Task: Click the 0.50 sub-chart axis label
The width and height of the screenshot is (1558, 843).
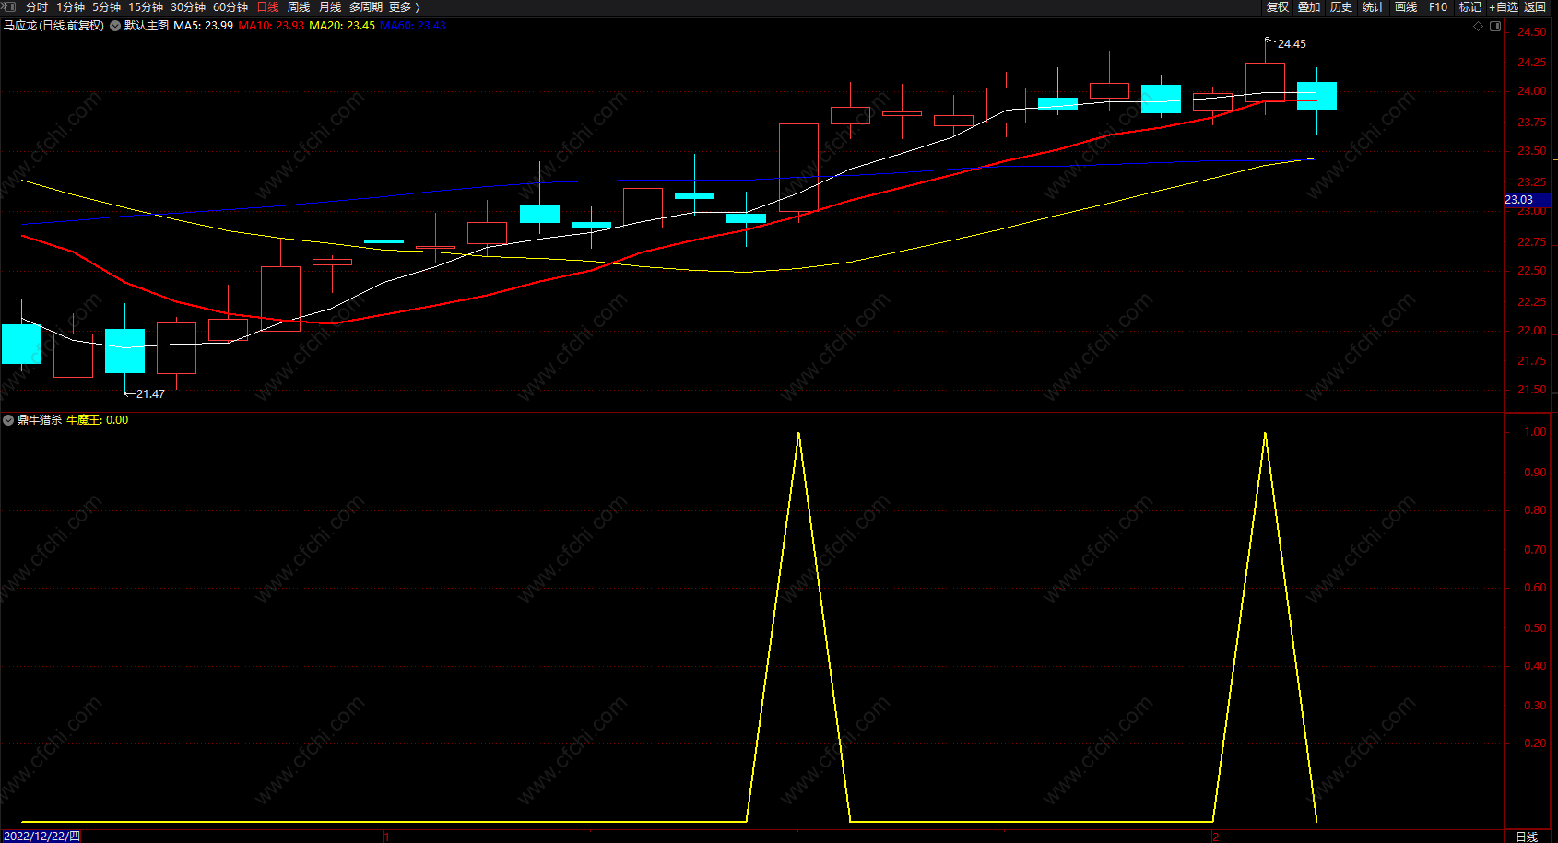Action: point(1536,628)
